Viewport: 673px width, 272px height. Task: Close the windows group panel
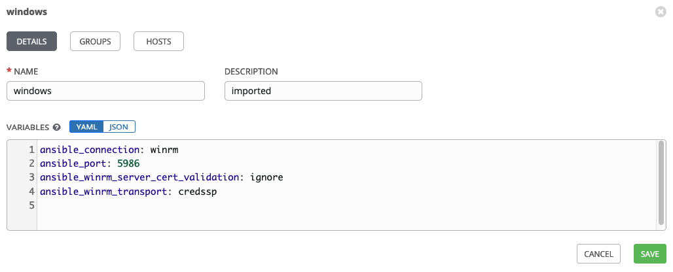click(x=661, y=12)
